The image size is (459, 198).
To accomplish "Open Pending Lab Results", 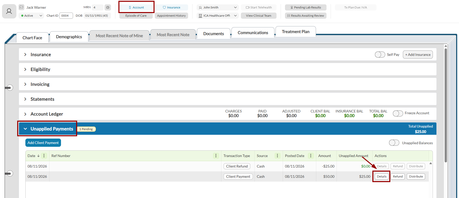I will (x=306, y=7).
